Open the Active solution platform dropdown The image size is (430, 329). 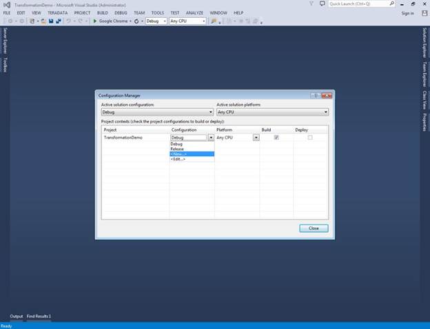point(273,112)
